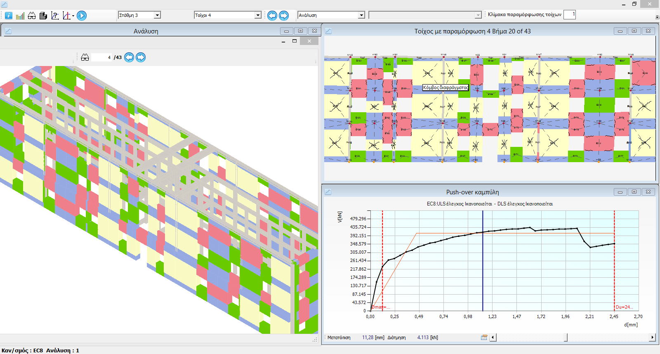Image resolution: width=660 pixels, height=354 pixels.
Task: Click the Καν/σμός : EC8 status bar text
Action: click(22, 350)
